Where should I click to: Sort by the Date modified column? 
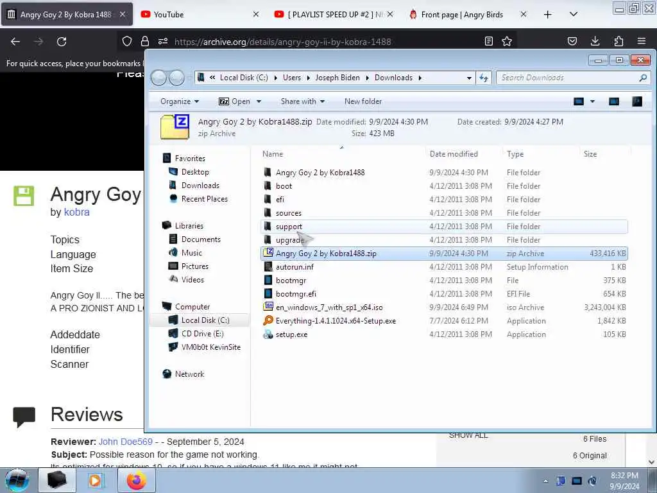point(463,154)
